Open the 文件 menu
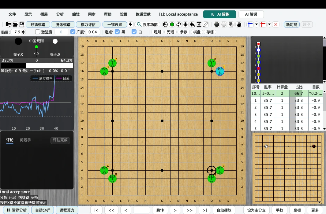The width and height of the screenshot is (326, 214). pyautogui.click(x=12, y=14)
